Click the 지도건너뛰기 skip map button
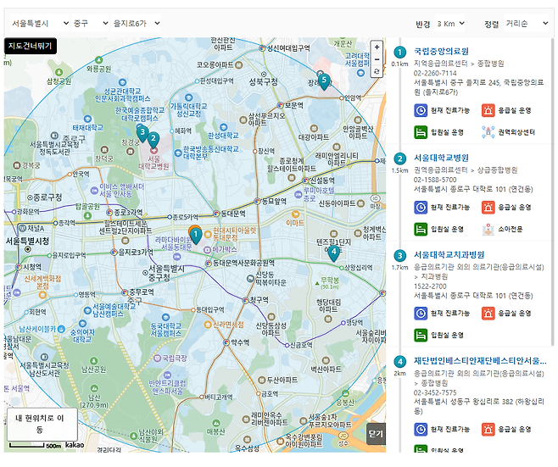Screen dimensions: 558x467 pyautogui.click(x=31, y=47)
